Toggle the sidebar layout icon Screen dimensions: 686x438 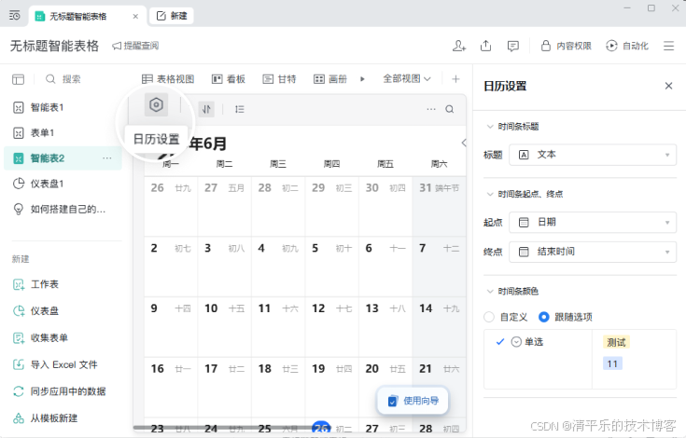click(19, 79)
